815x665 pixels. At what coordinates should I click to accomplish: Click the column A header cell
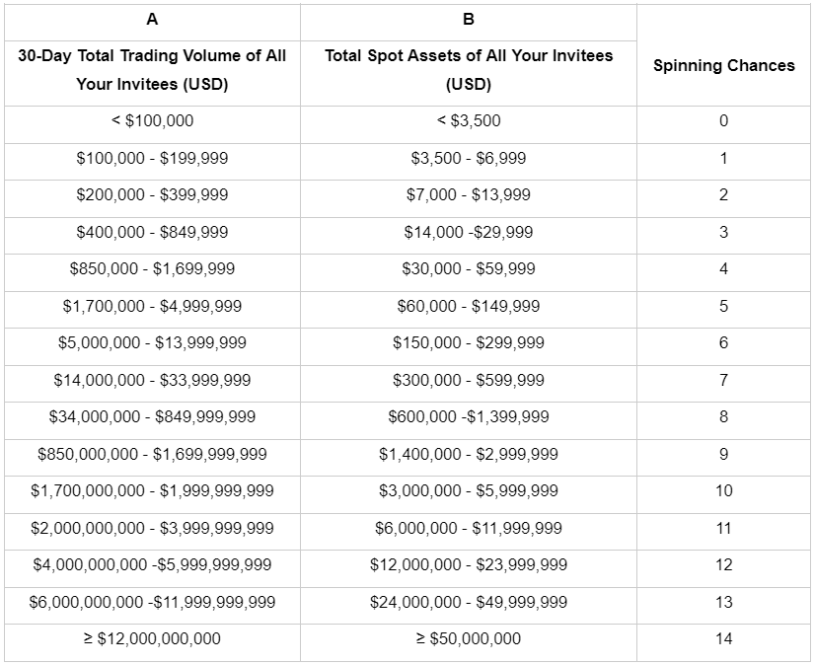point(152,20)
